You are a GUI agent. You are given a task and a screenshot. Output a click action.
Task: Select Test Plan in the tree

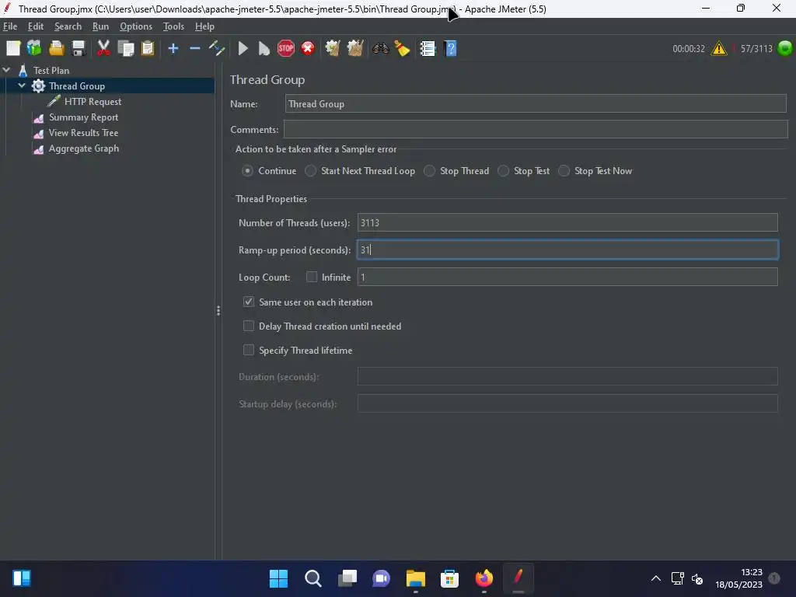[51, 70]
